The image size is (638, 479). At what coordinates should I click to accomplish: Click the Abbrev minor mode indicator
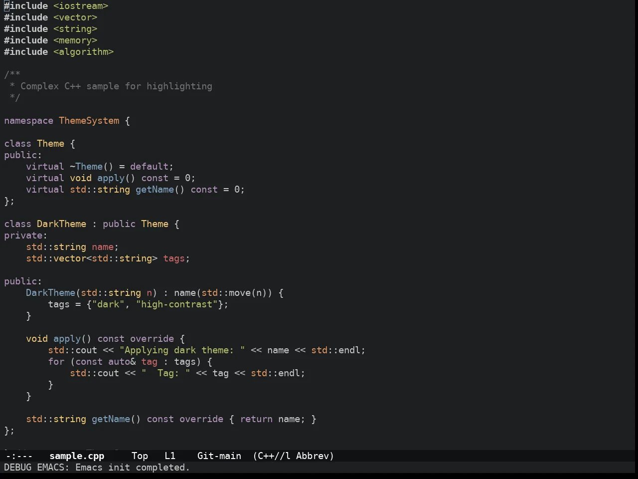(x=313, y=456)
